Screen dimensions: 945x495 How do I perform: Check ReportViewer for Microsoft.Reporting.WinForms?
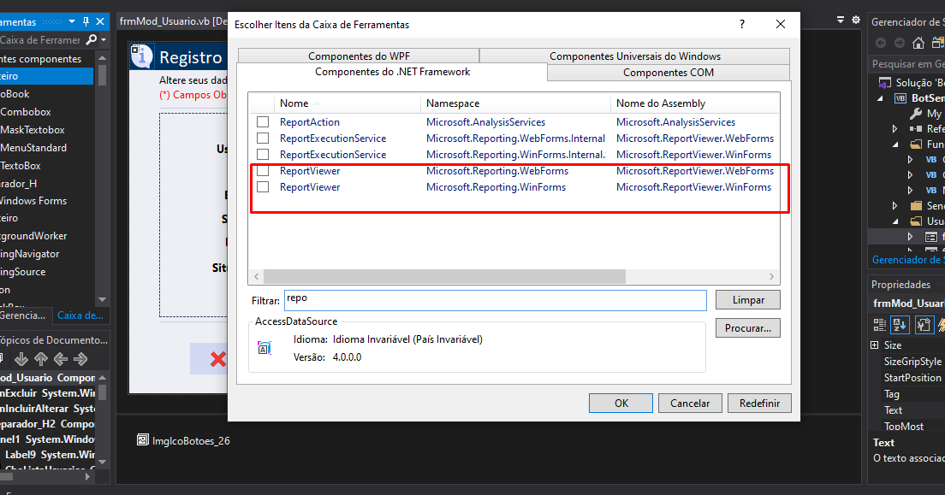(x=263, y=186)
